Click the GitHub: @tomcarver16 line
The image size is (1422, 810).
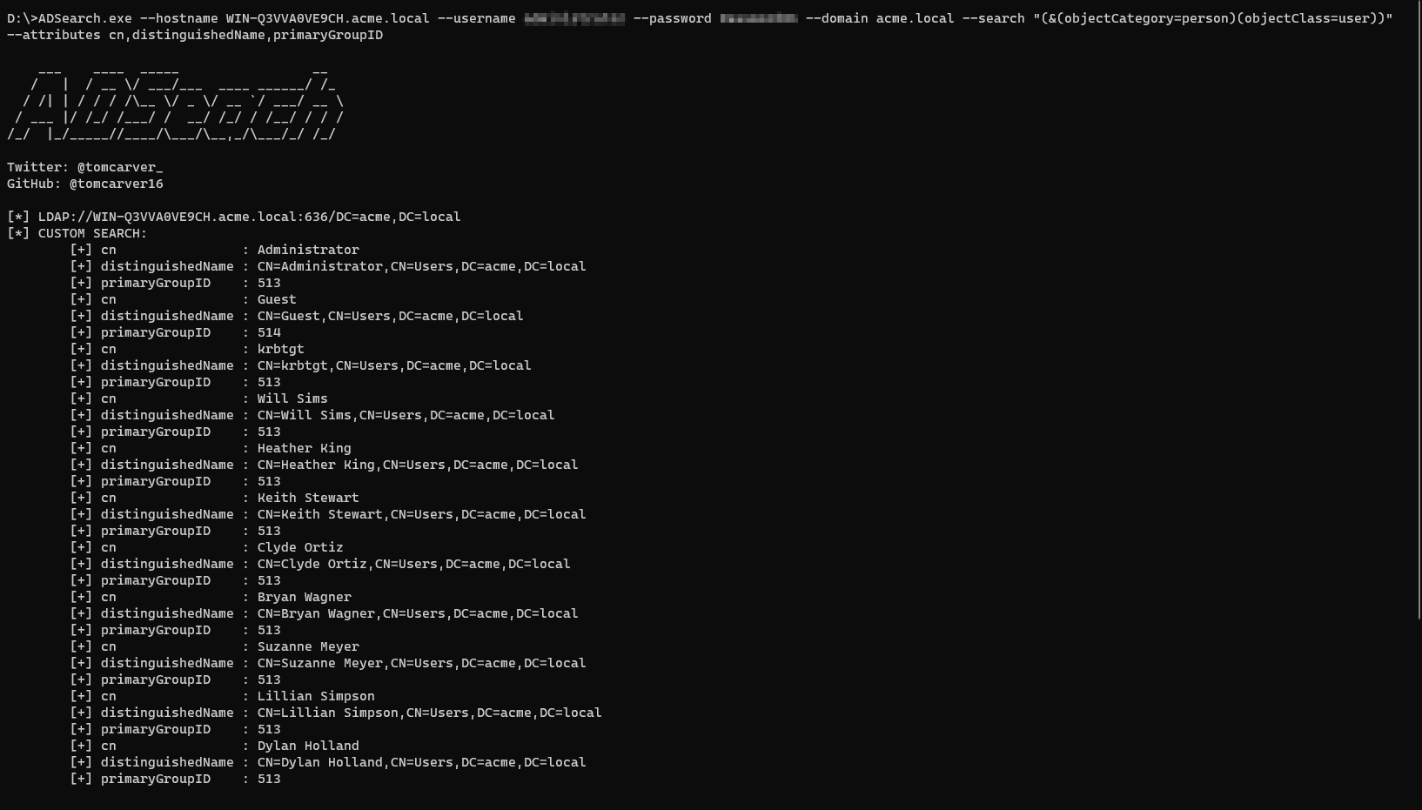pos(85,184)
